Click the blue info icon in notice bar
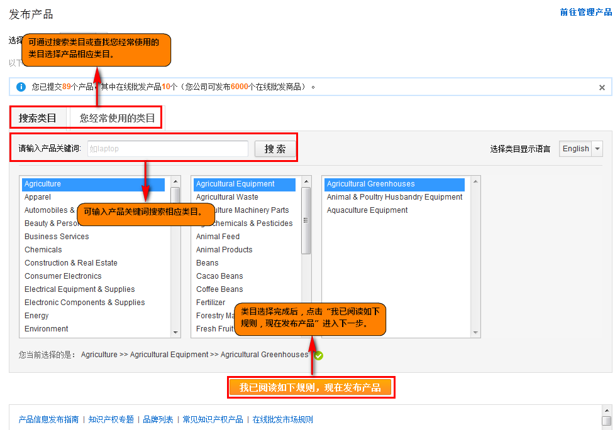This screenshot has height=430, width=615. (x=21, y=87)
